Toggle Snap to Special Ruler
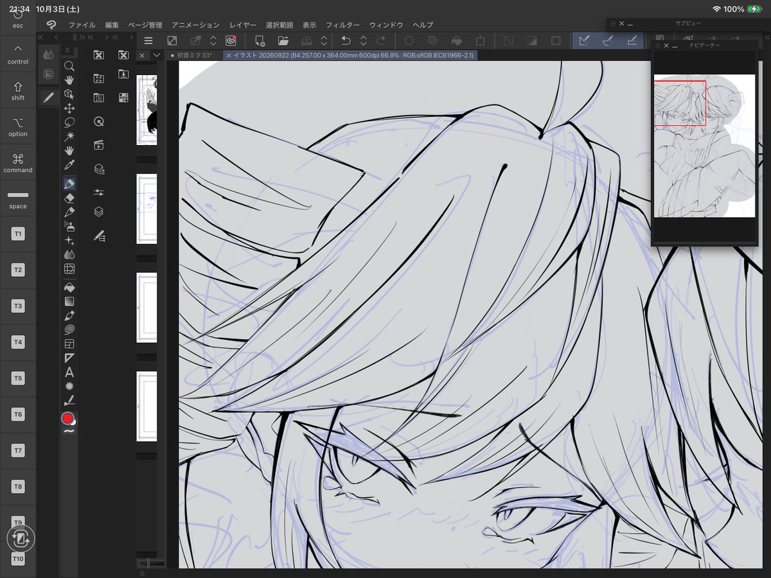771x578 pixels. tap(607, 40)
